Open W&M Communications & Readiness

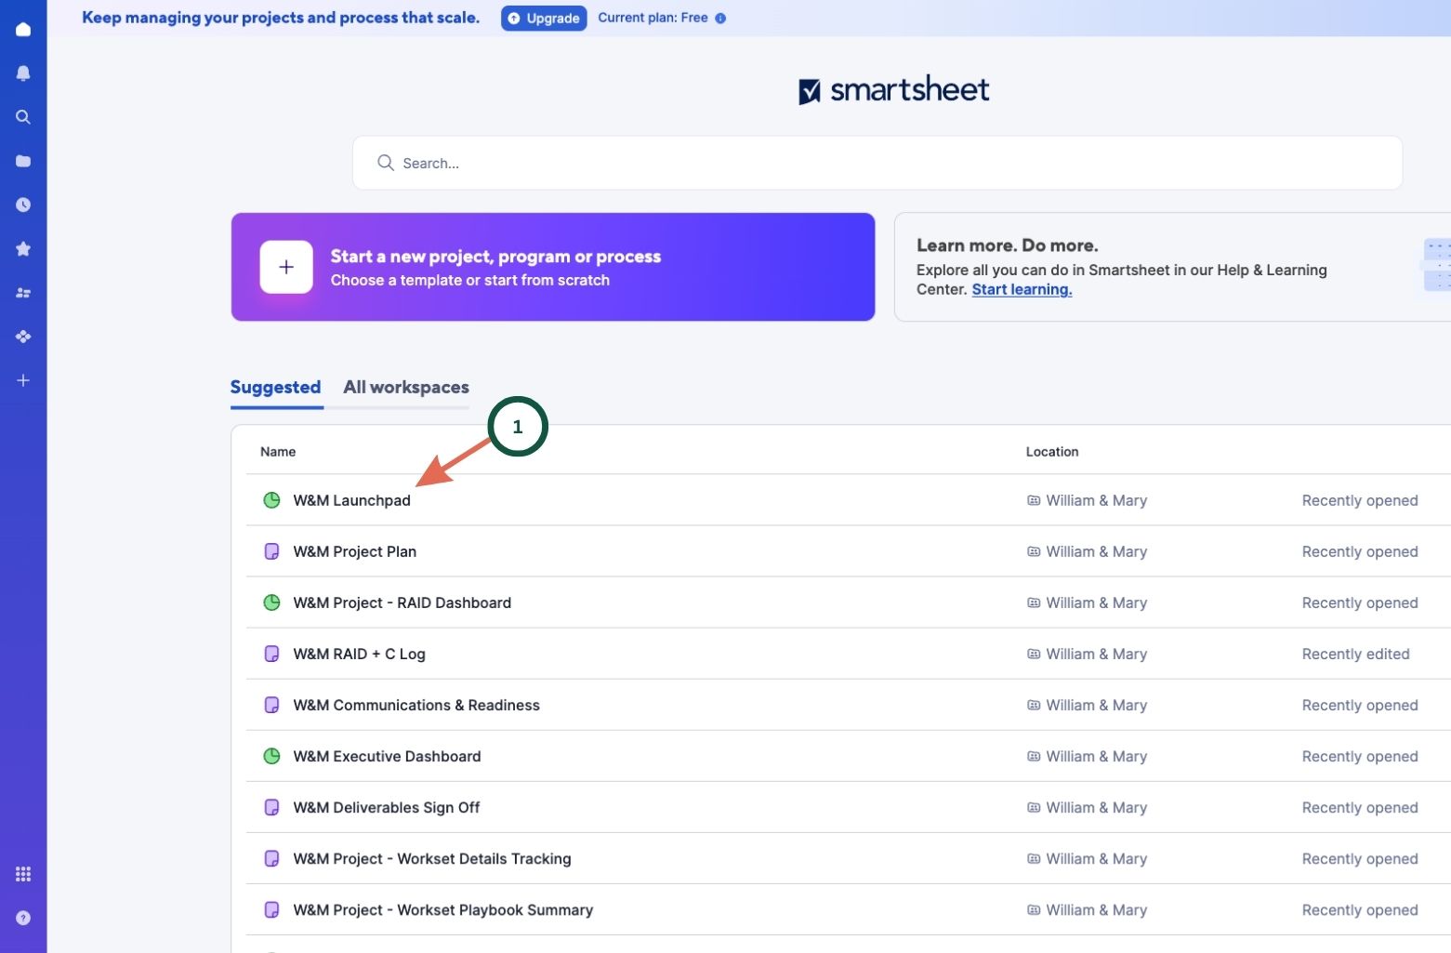[416, 705]
